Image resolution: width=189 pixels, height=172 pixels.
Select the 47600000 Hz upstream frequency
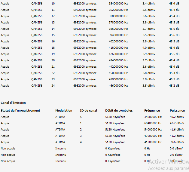click(153, 136)
